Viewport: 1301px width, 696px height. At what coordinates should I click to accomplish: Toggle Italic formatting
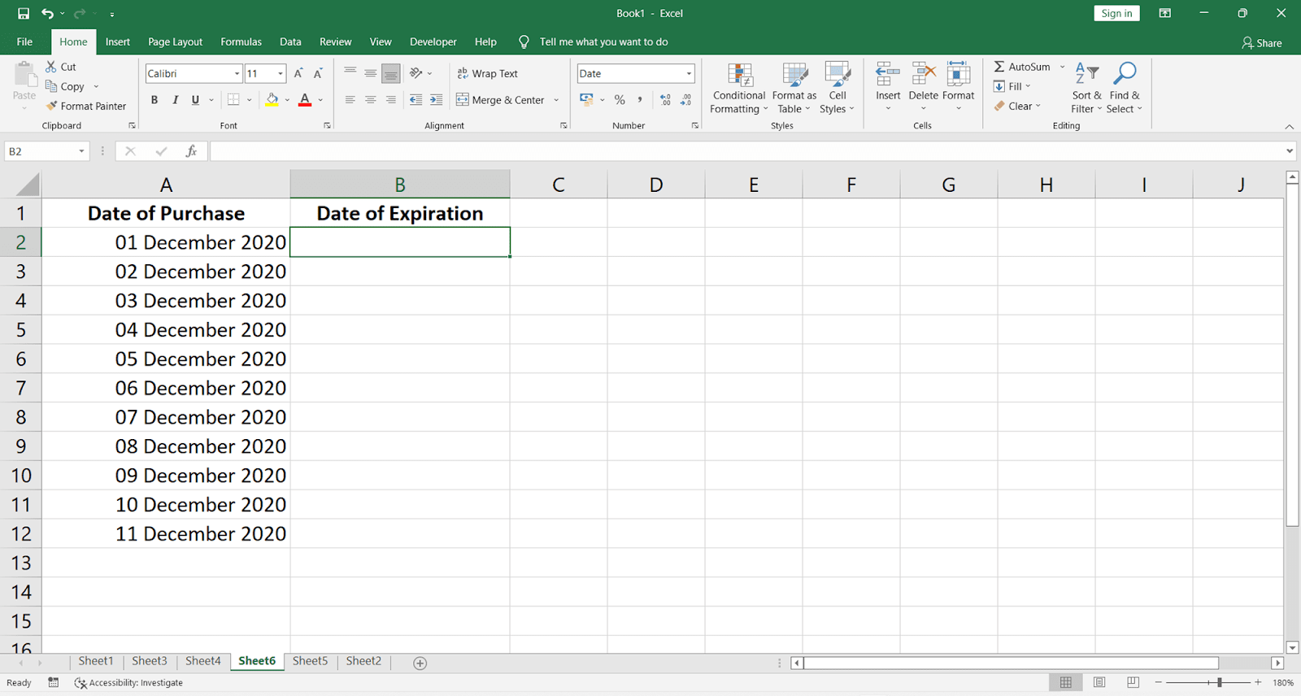[x=175, y=100]
